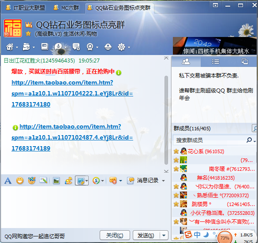
Task: Click the QQ网购邀您一起追忆哥哥 ad link
Action: [34, 236]
